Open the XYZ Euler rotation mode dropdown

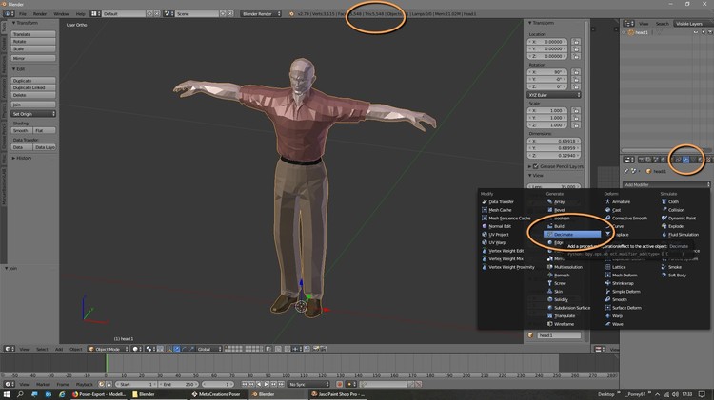(x=554, y=95)
